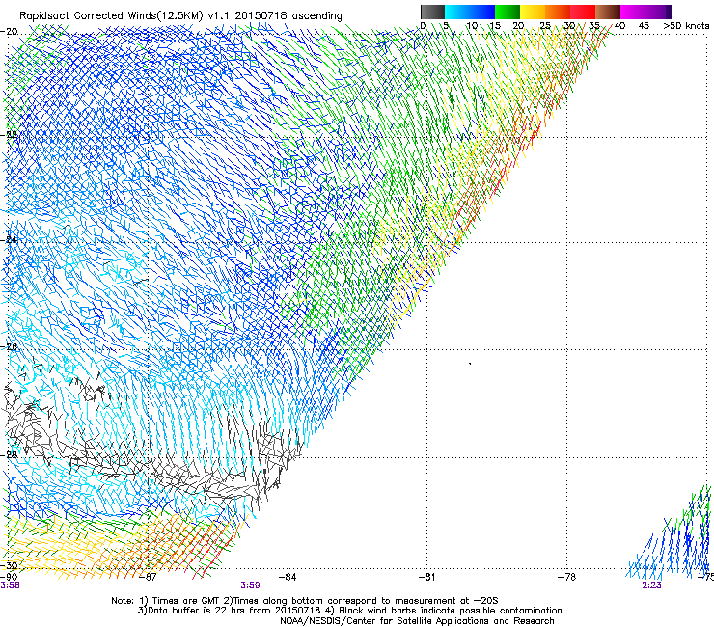The height and width of the screenshot is (627, 714).
Task: Click the 'Rapidscat Corrected Winds(12.5KM)' title text
Action: pos(111,16)
